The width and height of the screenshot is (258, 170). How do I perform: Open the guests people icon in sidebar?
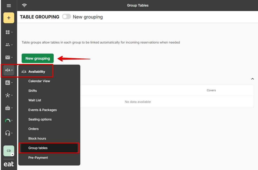click(x=9, y=45)
